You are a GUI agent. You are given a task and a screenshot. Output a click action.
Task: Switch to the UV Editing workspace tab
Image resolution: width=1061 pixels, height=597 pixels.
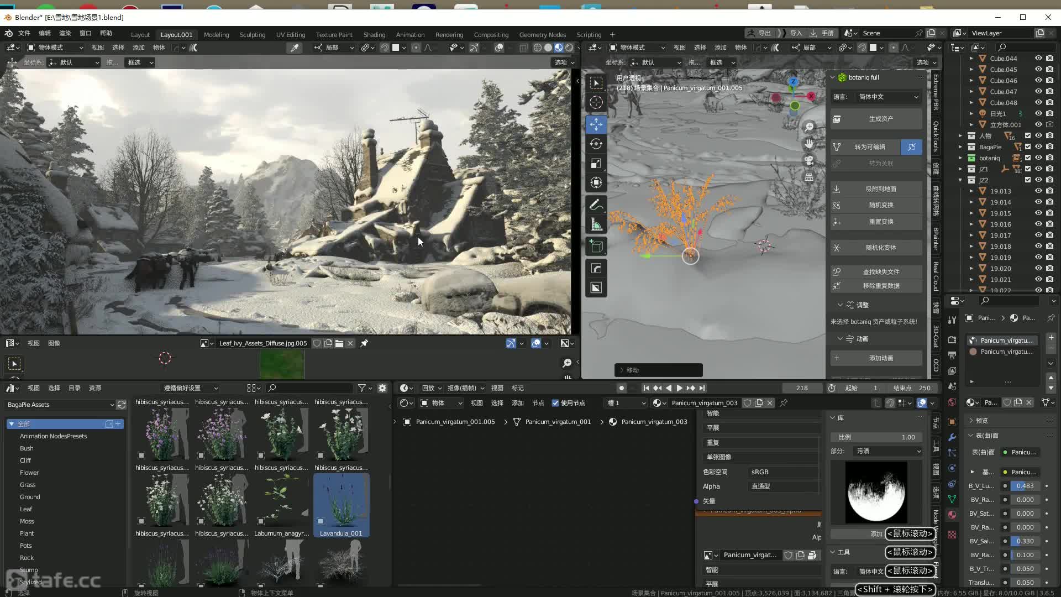click(291, 34)
